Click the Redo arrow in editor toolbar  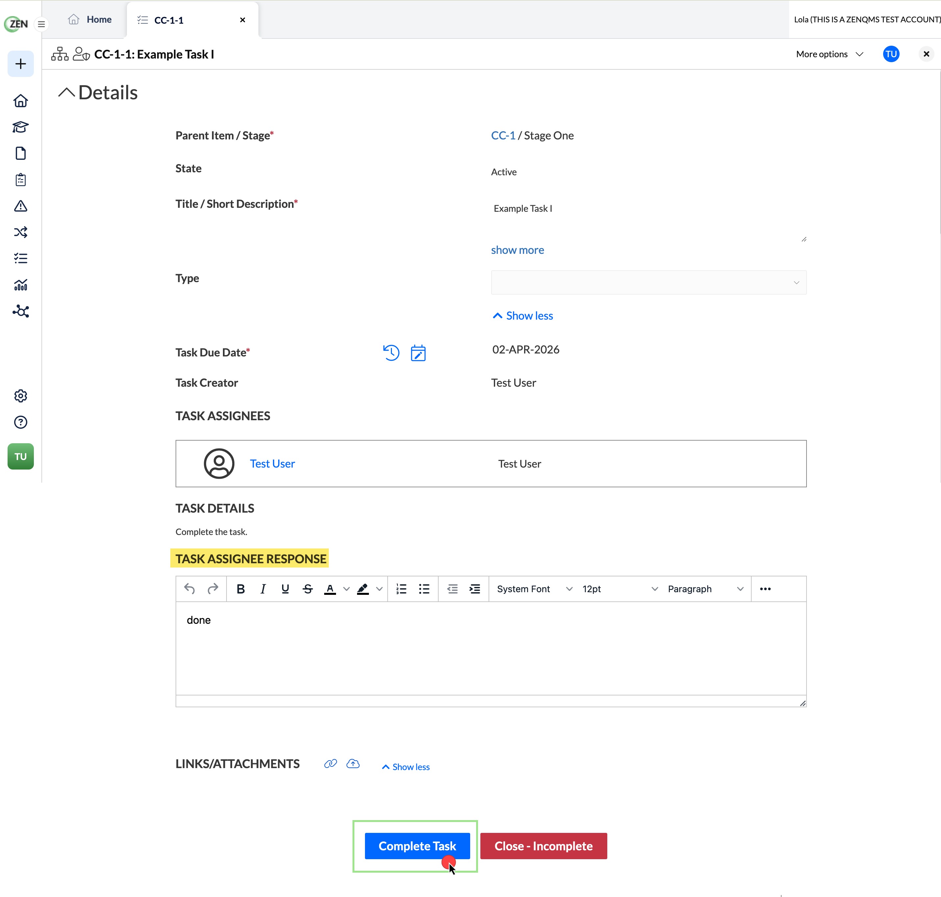[213, 589]
